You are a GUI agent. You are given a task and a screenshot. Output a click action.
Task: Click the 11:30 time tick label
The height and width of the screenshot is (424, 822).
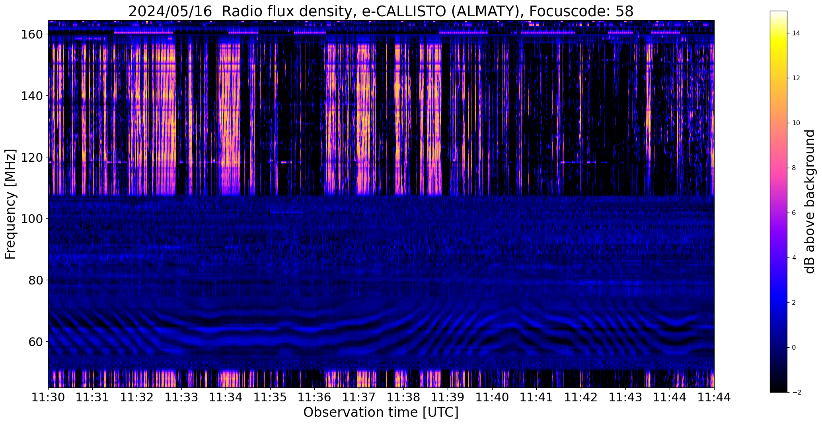tap(49, 397)
